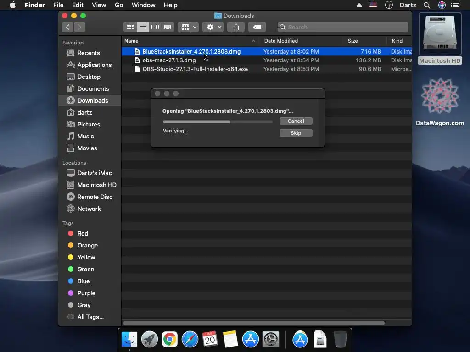Select Macintosh HD in sidebar Locations
The height and width of the screenshot is (352, 470).
[90, 185]
